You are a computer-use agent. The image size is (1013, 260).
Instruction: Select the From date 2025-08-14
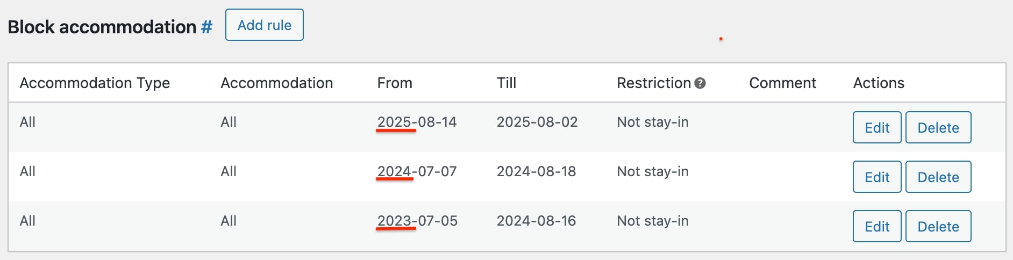tap(417, 122)
